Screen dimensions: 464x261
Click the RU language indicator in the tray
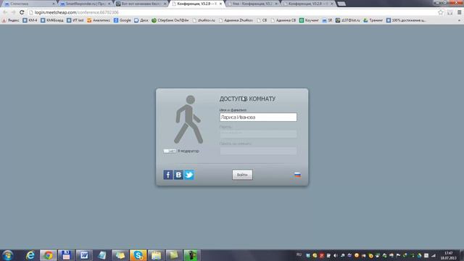coord(299,254)
